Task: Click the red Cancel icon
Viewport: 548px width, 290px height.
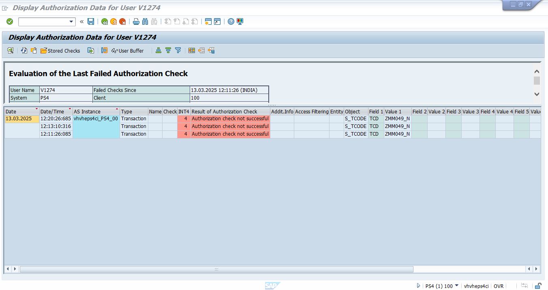Action: point(122,21)
